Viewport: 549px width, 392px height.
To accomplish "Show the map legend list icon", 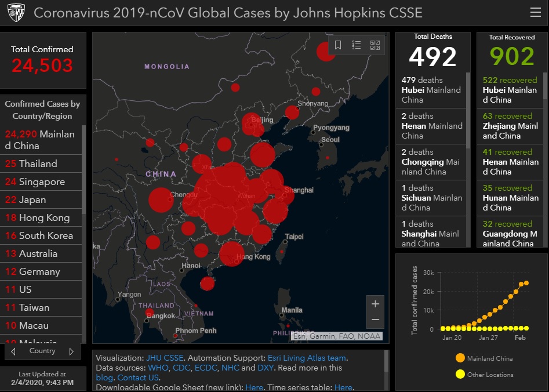I will [357, 45].
